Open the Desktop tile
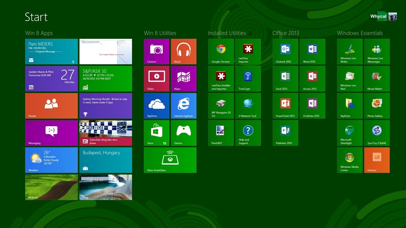Screen dimensions: 406x228 coord(52,187)
